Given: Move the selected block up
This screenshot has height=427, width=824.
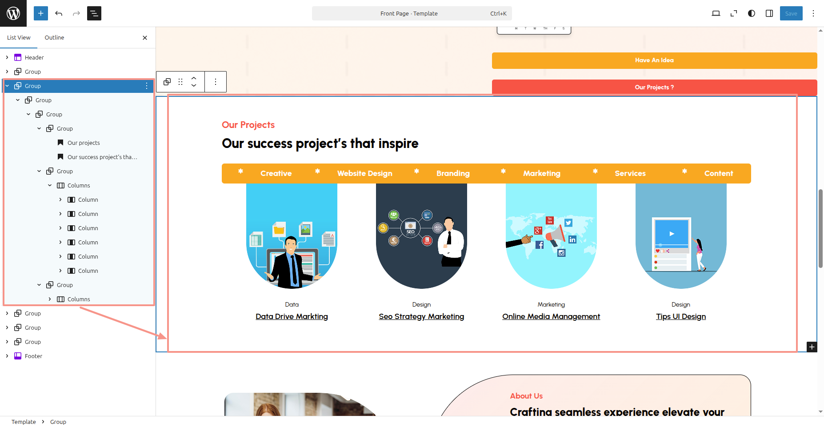Looking at the screenshot, I should pyautogui.click(x=194, y=78).
